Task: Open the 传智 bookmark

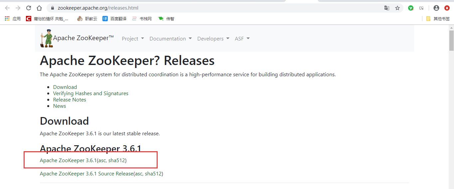Action: [166, 19]
